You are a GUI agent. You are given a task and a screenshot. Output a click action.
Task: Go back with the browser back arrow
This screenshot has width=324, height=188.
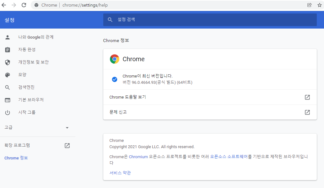click(4, 5)
